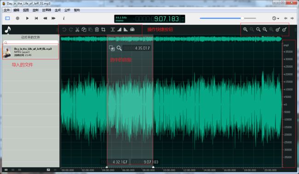Screen dimensions: 299x174
Task: Toggle the record button
Action: click(x=17, y=18)
